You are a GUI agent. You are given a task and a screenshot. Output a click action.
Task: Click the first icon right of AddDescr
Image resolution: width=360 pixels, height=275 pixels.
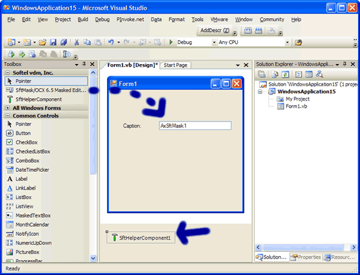click(x=248, y=30)
